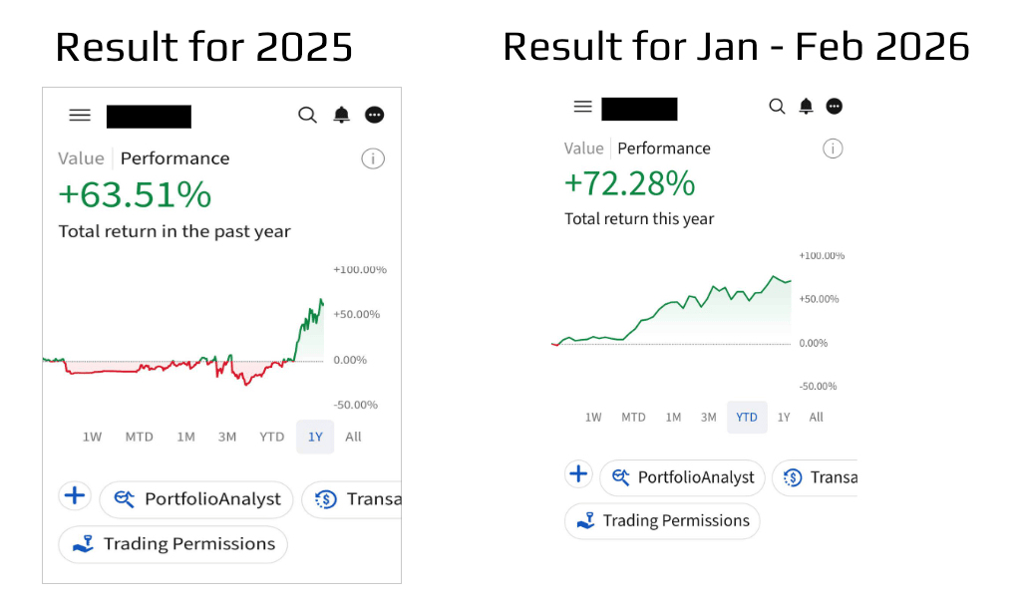1018x603 pixels.
Task: Open notifications bell in 2025 panel
Action: [x=341, y=116]
